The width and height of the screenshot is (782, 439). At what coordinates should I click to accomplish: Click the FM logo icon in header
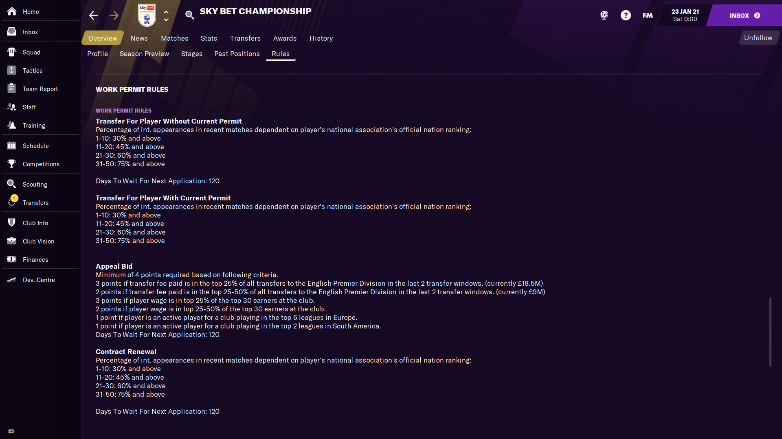point(647,15)
